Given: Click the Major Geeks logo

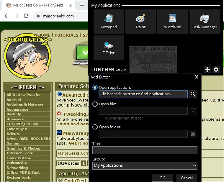Looking at the screenshot, I should point(28,56).
